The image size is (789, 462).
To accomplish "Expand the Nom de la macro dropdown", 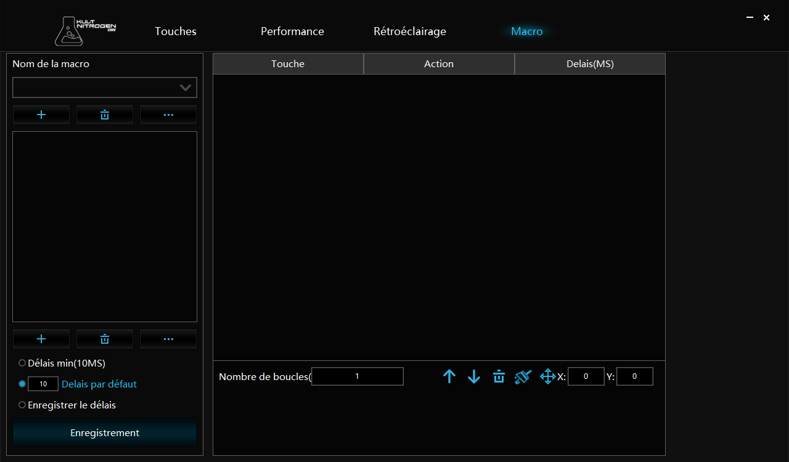I will tap(185, 87).
